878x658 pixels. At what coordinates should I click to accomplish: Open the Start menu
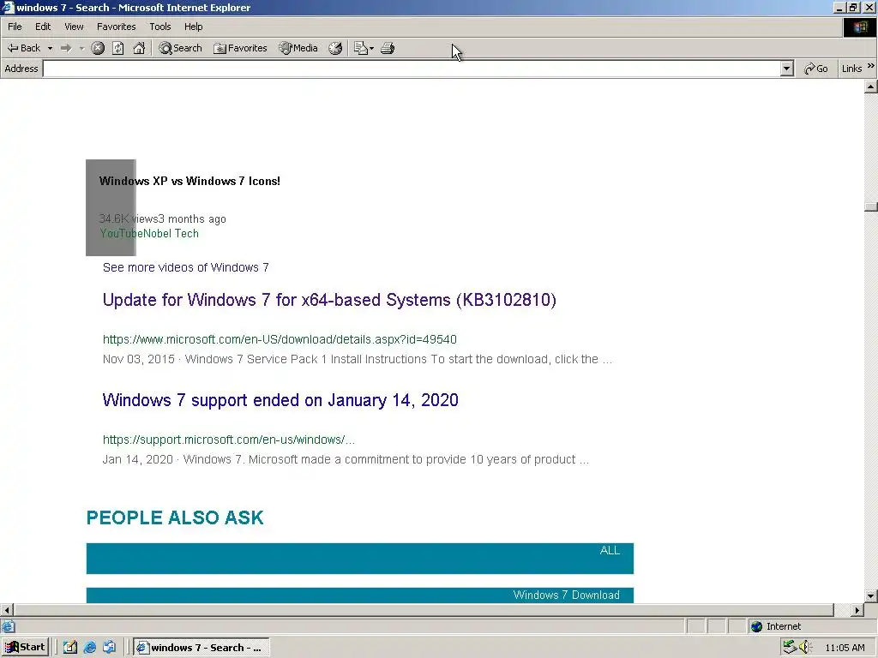[25, 648]
